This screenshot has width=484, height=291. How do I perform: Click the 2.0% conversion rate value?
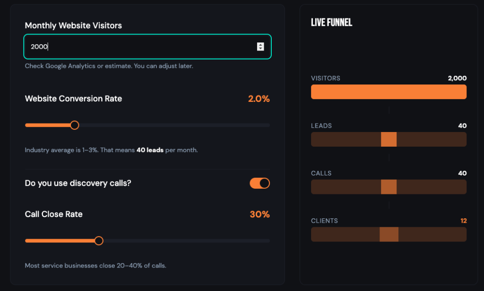(x=259, y=99)
